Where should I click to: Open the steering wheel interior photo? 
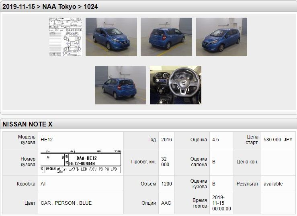coord(176,85)
